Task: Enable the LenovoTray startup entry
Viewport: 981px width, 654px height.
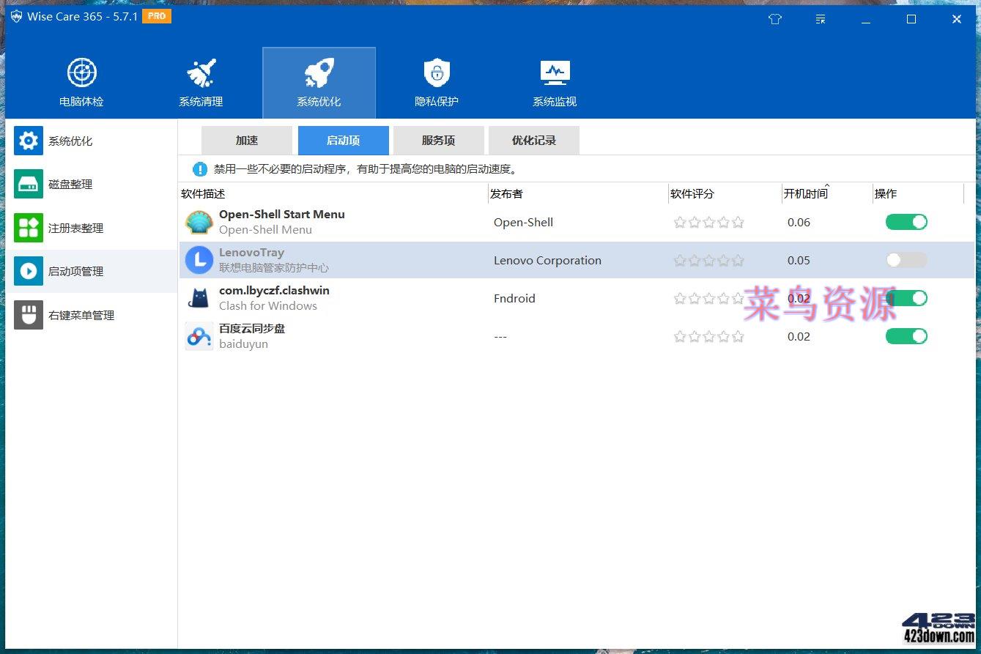Action: [906, 259]
